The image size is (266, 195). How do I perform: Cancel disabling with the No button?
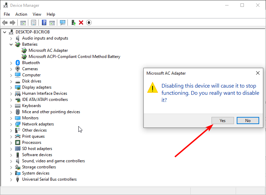coord(248,121)
